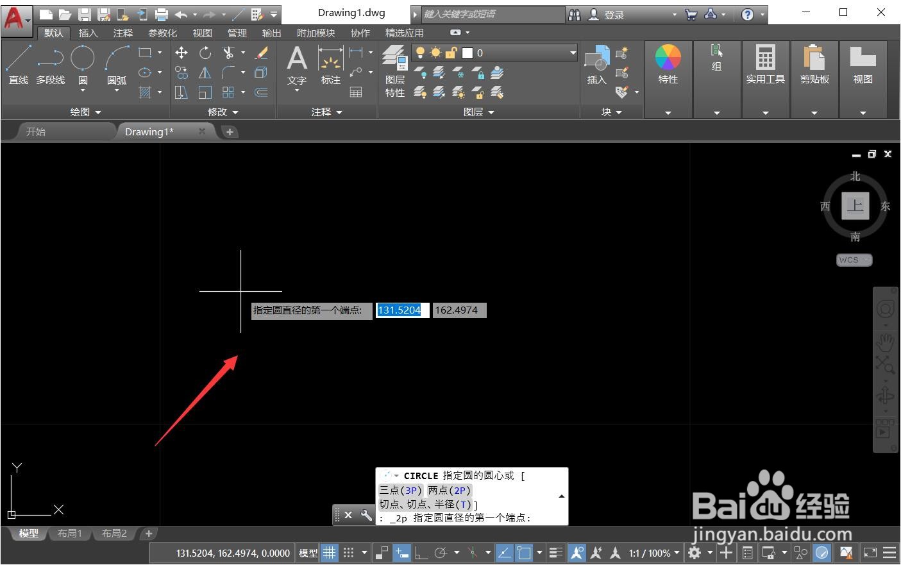Click 上 face on the ViewCube
901x565 pixels.
tap(855, 206)
